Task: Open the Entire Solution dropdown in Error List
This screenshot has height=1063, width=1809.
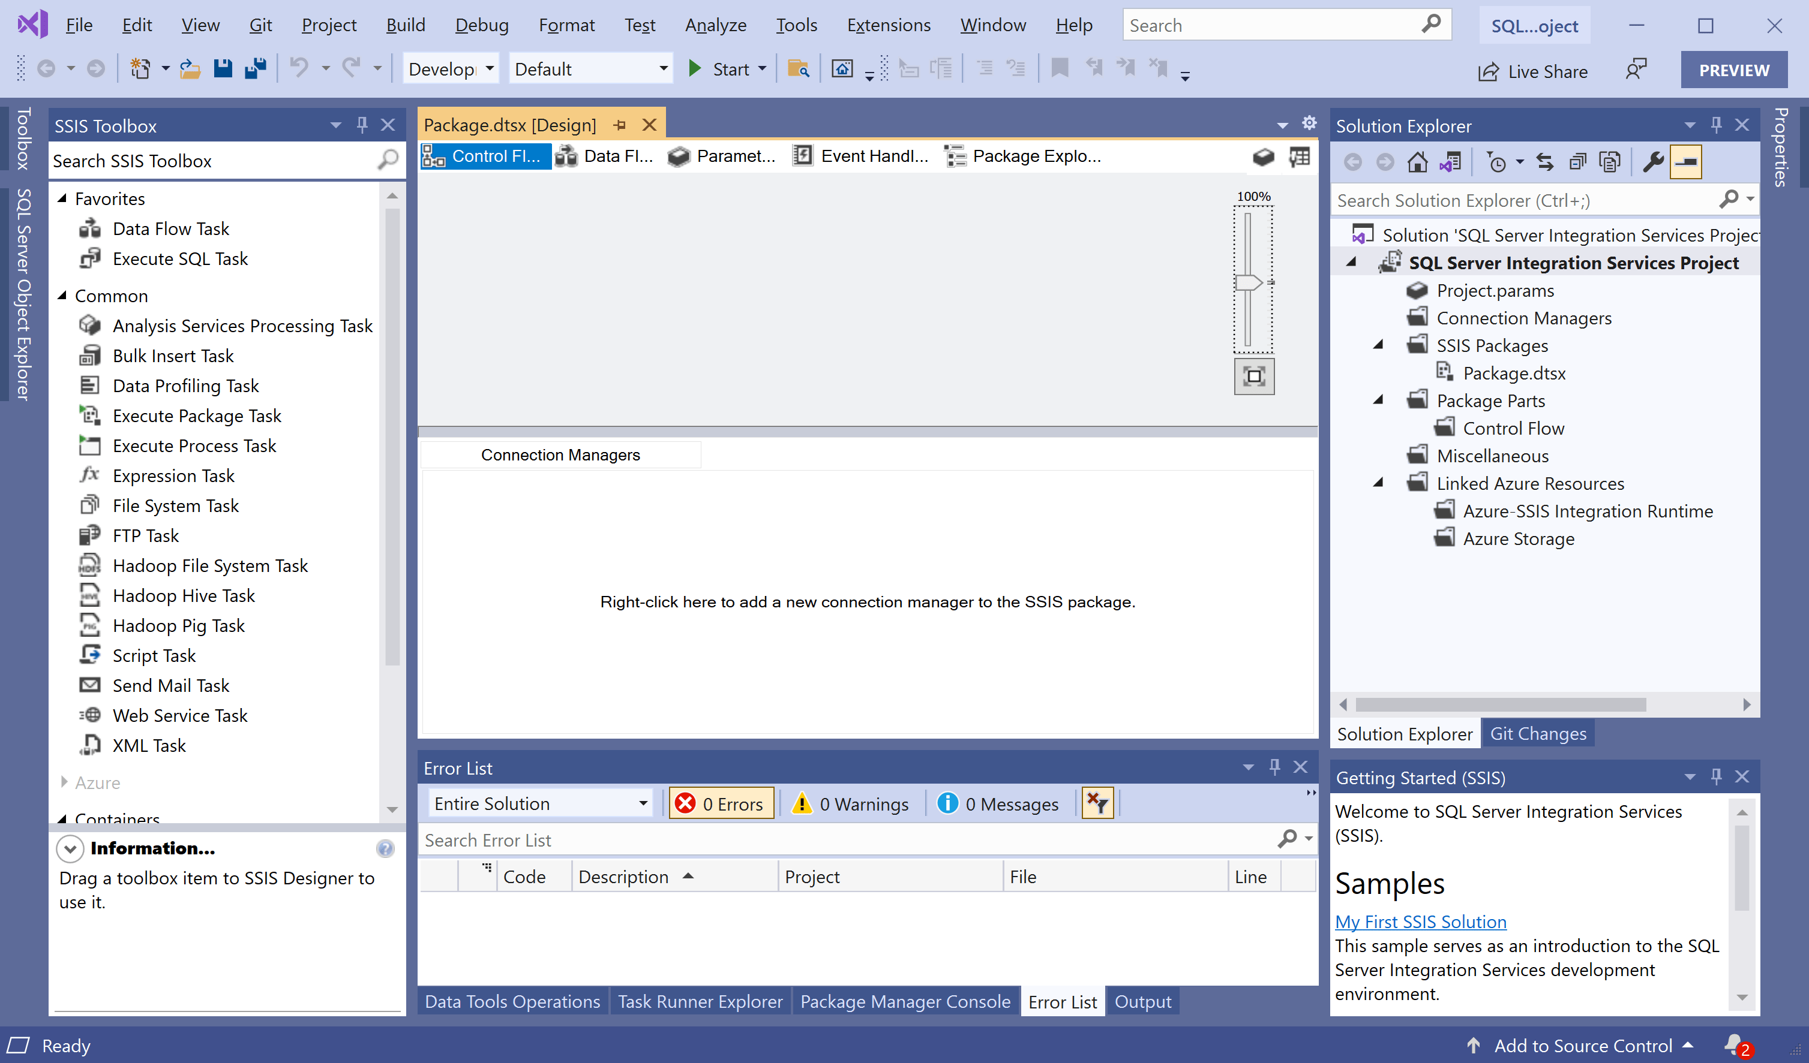Action: (643, 803)
